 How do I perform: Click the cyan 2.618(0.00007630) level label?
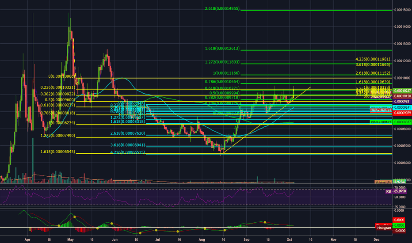[128, 133]
